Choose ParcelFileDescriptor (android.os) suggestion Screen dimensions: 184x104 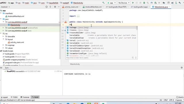pos(101,46)
